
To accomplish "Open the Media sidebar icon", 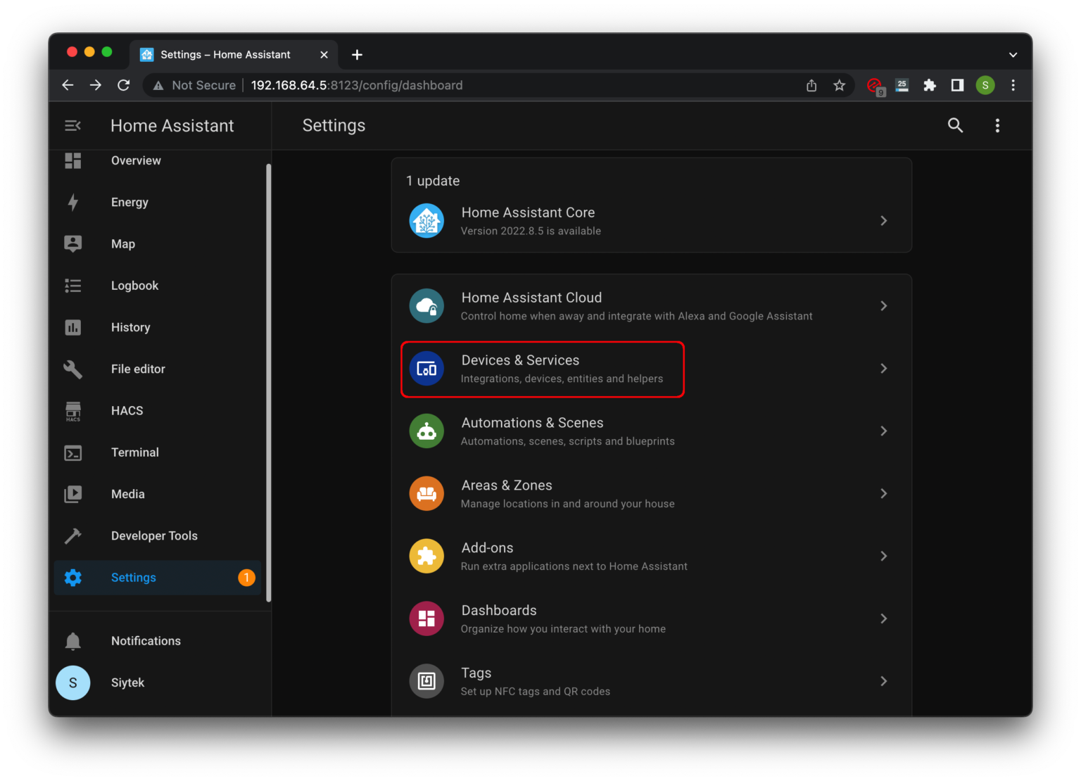I will click(73, 493).
